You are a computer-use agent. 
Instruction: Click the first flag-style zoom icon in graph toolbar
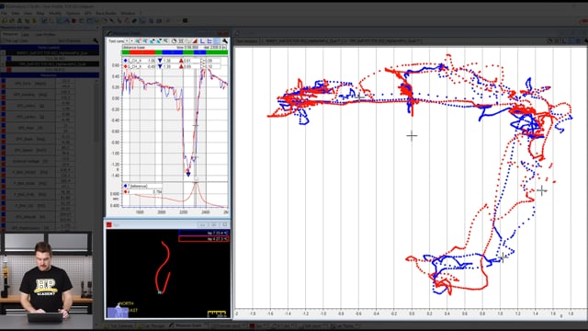click(138, 40)
